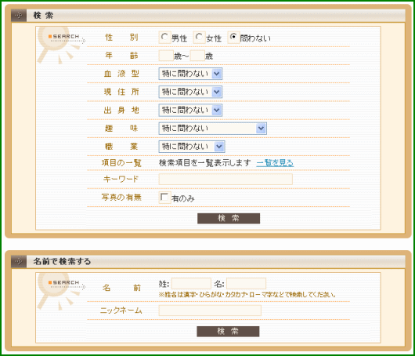Click the 検索 button under 写真の有無
Image resolution: width=415 pixels, height=356 pixels.
(229, 219)
